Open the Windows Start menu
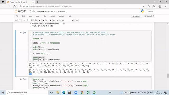The image size is (169, 95). (3, 93)
